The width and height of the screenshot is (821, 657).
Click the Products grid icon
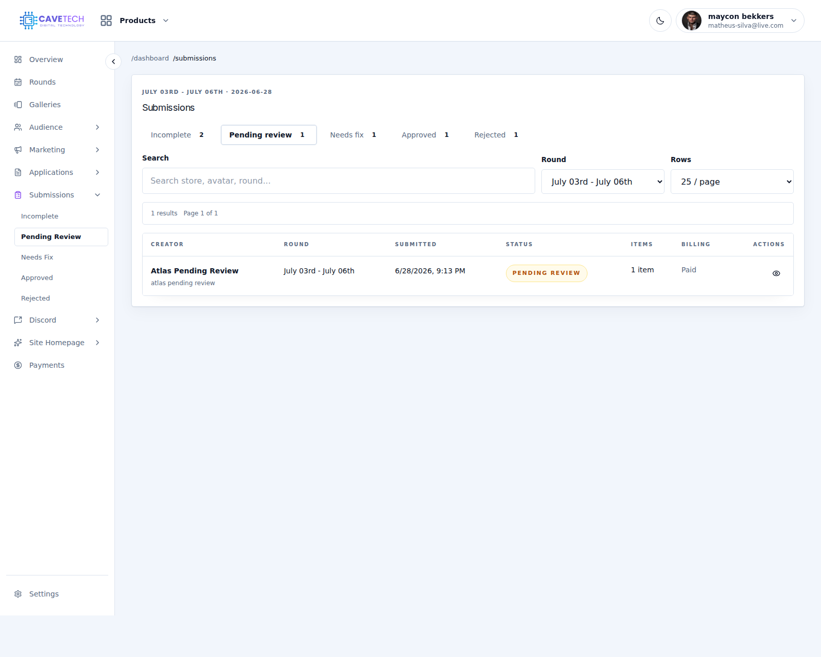point(106,21)
